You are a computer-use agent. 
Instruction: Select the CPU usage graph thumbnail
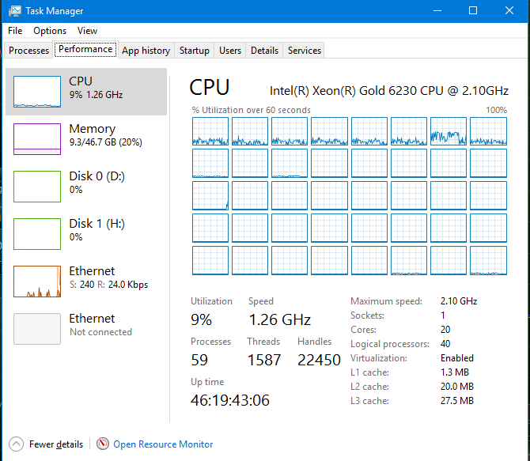coord(37,92)
